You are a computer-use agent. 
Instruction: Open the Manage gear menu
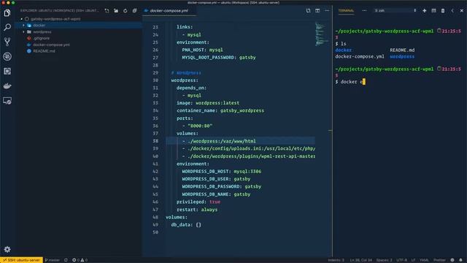(x=7, y=249)
